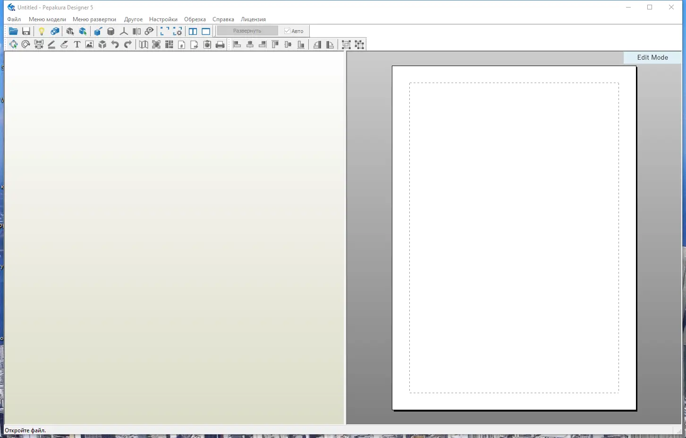Open the Другое menu

coord(133,19)
